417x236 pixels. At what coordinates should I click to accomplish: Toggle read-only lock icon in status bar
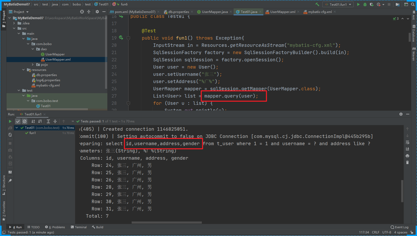[412, 232]
